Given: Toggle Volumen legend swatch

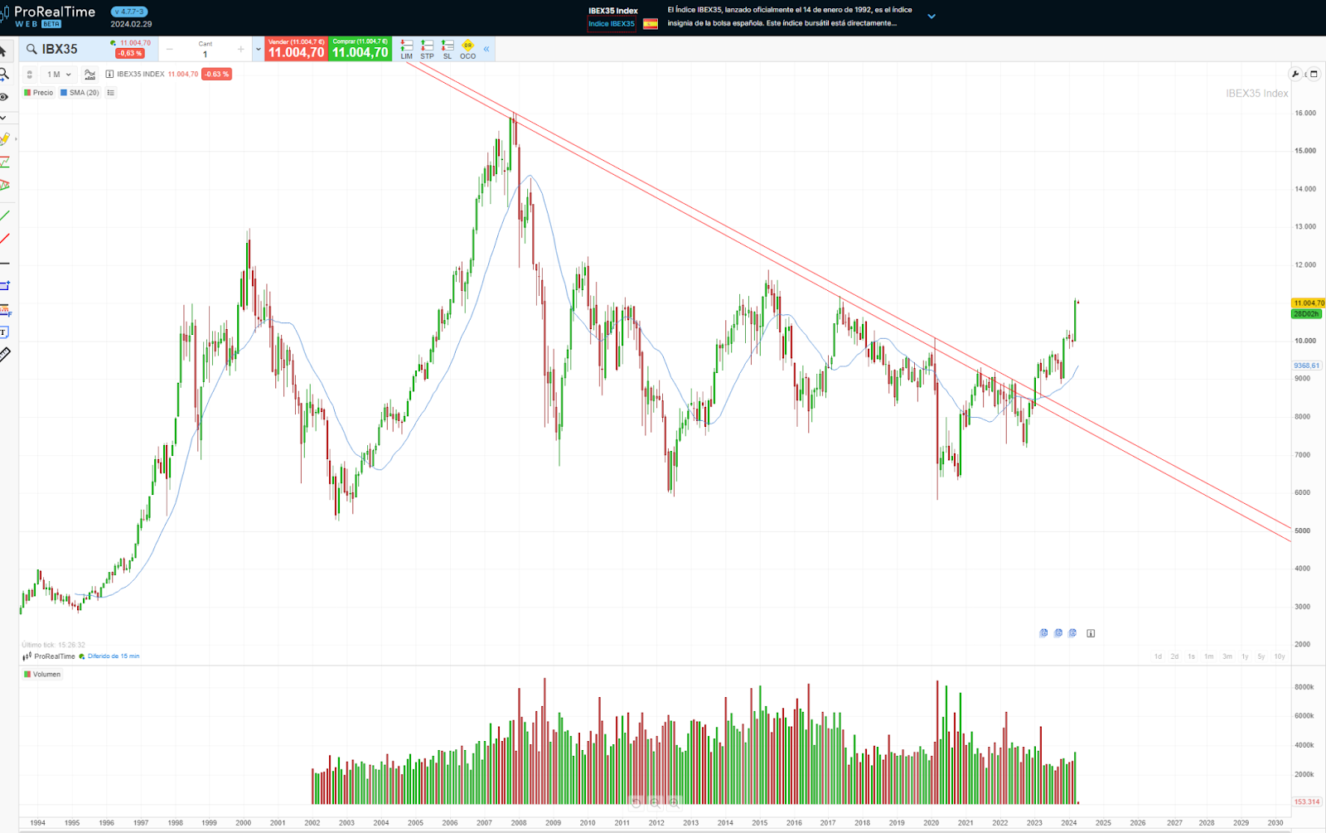Looking at the screenshot, I should click(x=27, y=675).
